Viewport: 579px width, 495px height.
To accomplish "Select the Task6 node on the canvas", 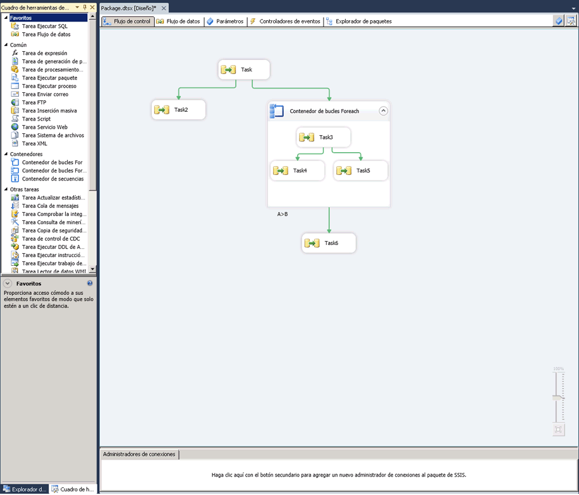I will click(329, 243).
